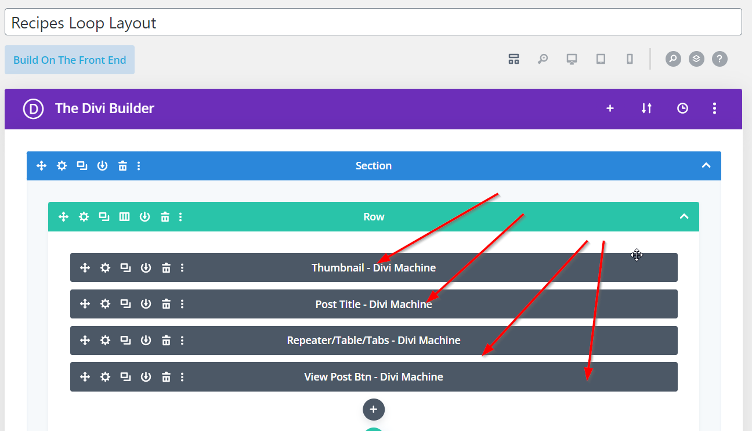This screenshot has width=752, height=431.
Task: Collapse the Row with chevron arrow
Action: tap(684, 217)
